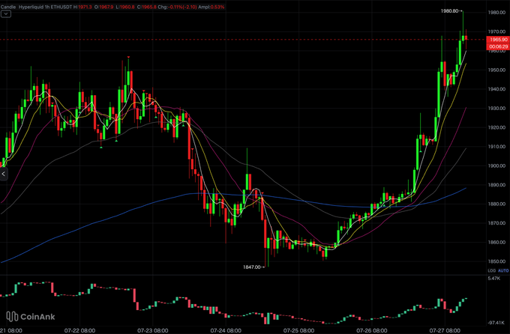Image resolution: width=510 pixels, height=334 pixels.
Task: Click the Chg:-0.11%(-2.10) value
Action: point(177,7)
